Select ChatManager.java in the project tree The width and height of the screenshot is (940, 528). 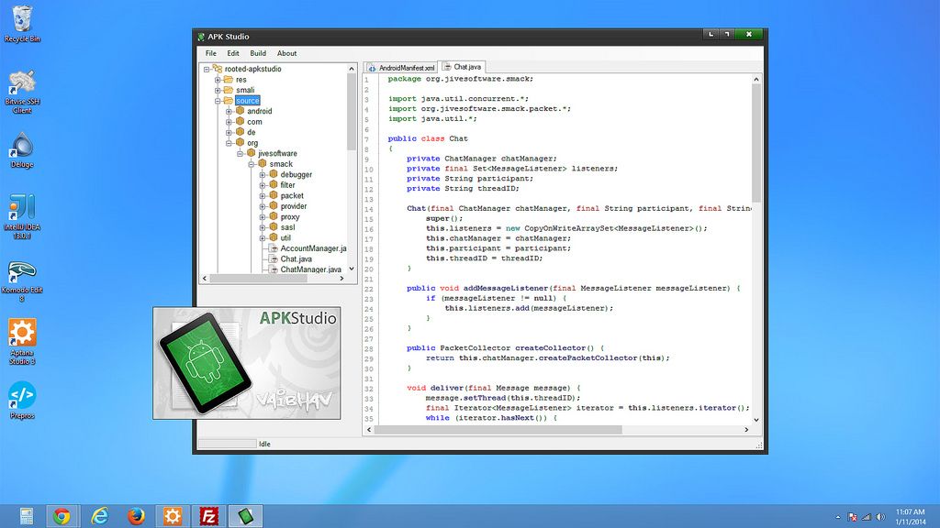tap(310, 269)
